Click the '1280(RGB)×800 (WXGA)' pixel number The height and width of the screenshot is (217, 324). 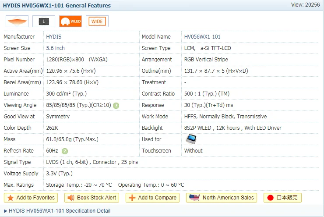click(77, 60)
